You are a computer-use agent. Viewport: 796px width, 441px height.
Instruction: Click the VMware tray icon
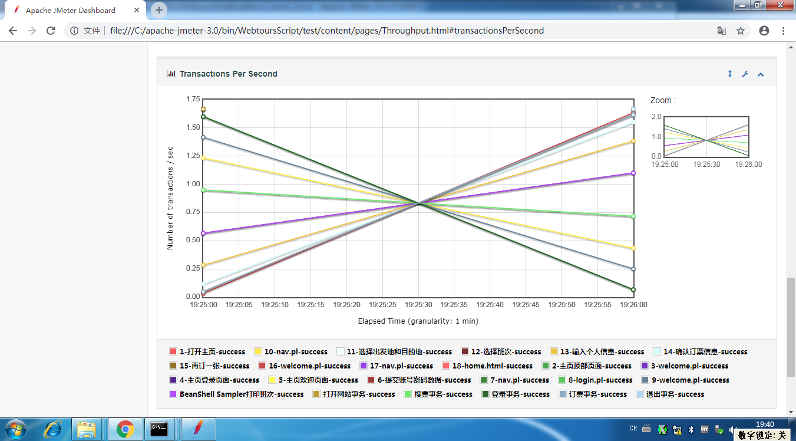tap(705, 429)
